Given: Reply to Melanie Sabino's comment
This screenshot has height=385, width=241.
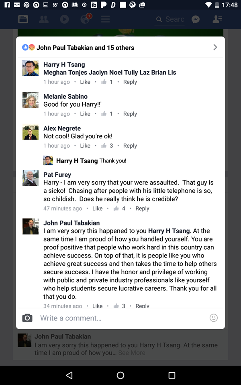Looking at the screenshot, I should pos(130,114).
